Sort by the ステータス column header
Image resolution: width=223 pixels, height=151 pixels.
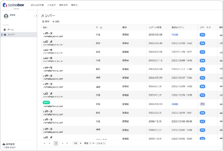click(205, 27)
